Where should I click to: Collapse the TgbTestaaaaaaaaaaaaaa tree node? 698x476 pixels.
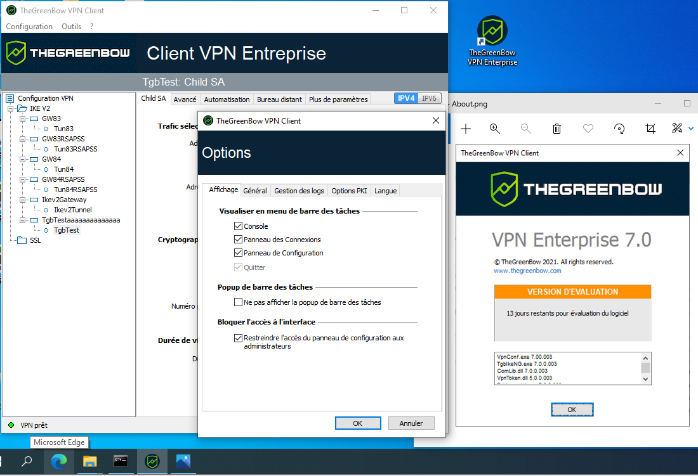22,220
